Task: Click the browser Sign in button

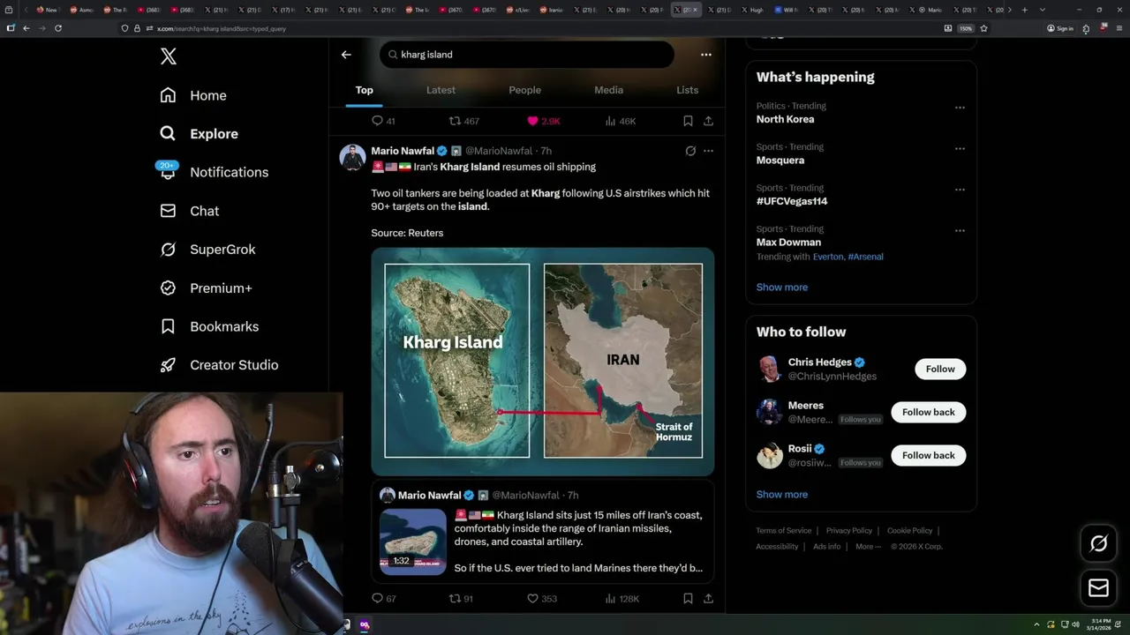Action: [1059, 28]
